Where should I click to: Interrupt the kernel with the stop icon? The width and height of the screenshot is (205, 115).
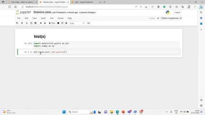click(58, 23)
